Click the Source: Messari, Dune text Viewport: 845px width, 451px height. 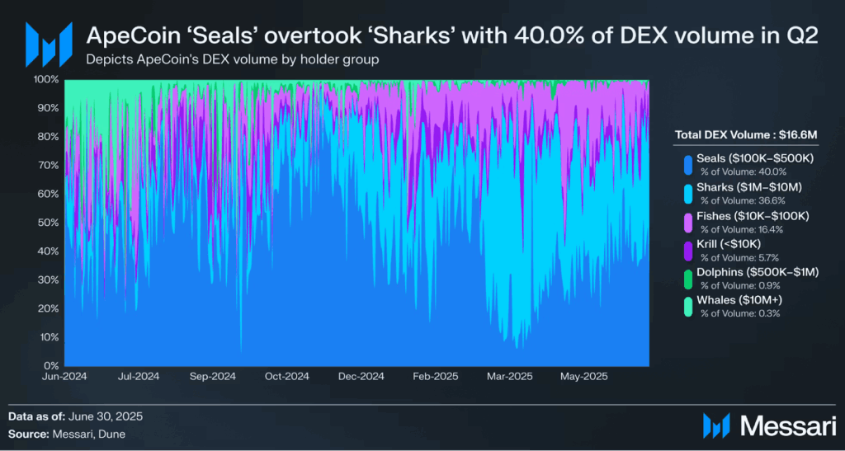pyautogui.click(x=67, y=434)
